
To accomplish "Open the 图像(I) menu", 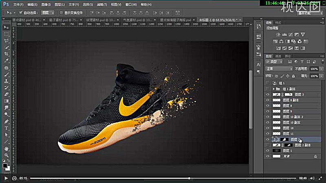I will 46,4.
